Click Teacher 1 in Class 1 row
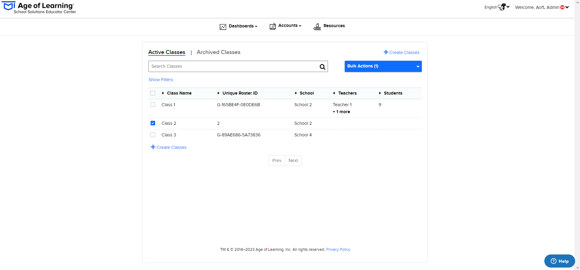This screenshot has height=270, width=580. tap(342, 105)
